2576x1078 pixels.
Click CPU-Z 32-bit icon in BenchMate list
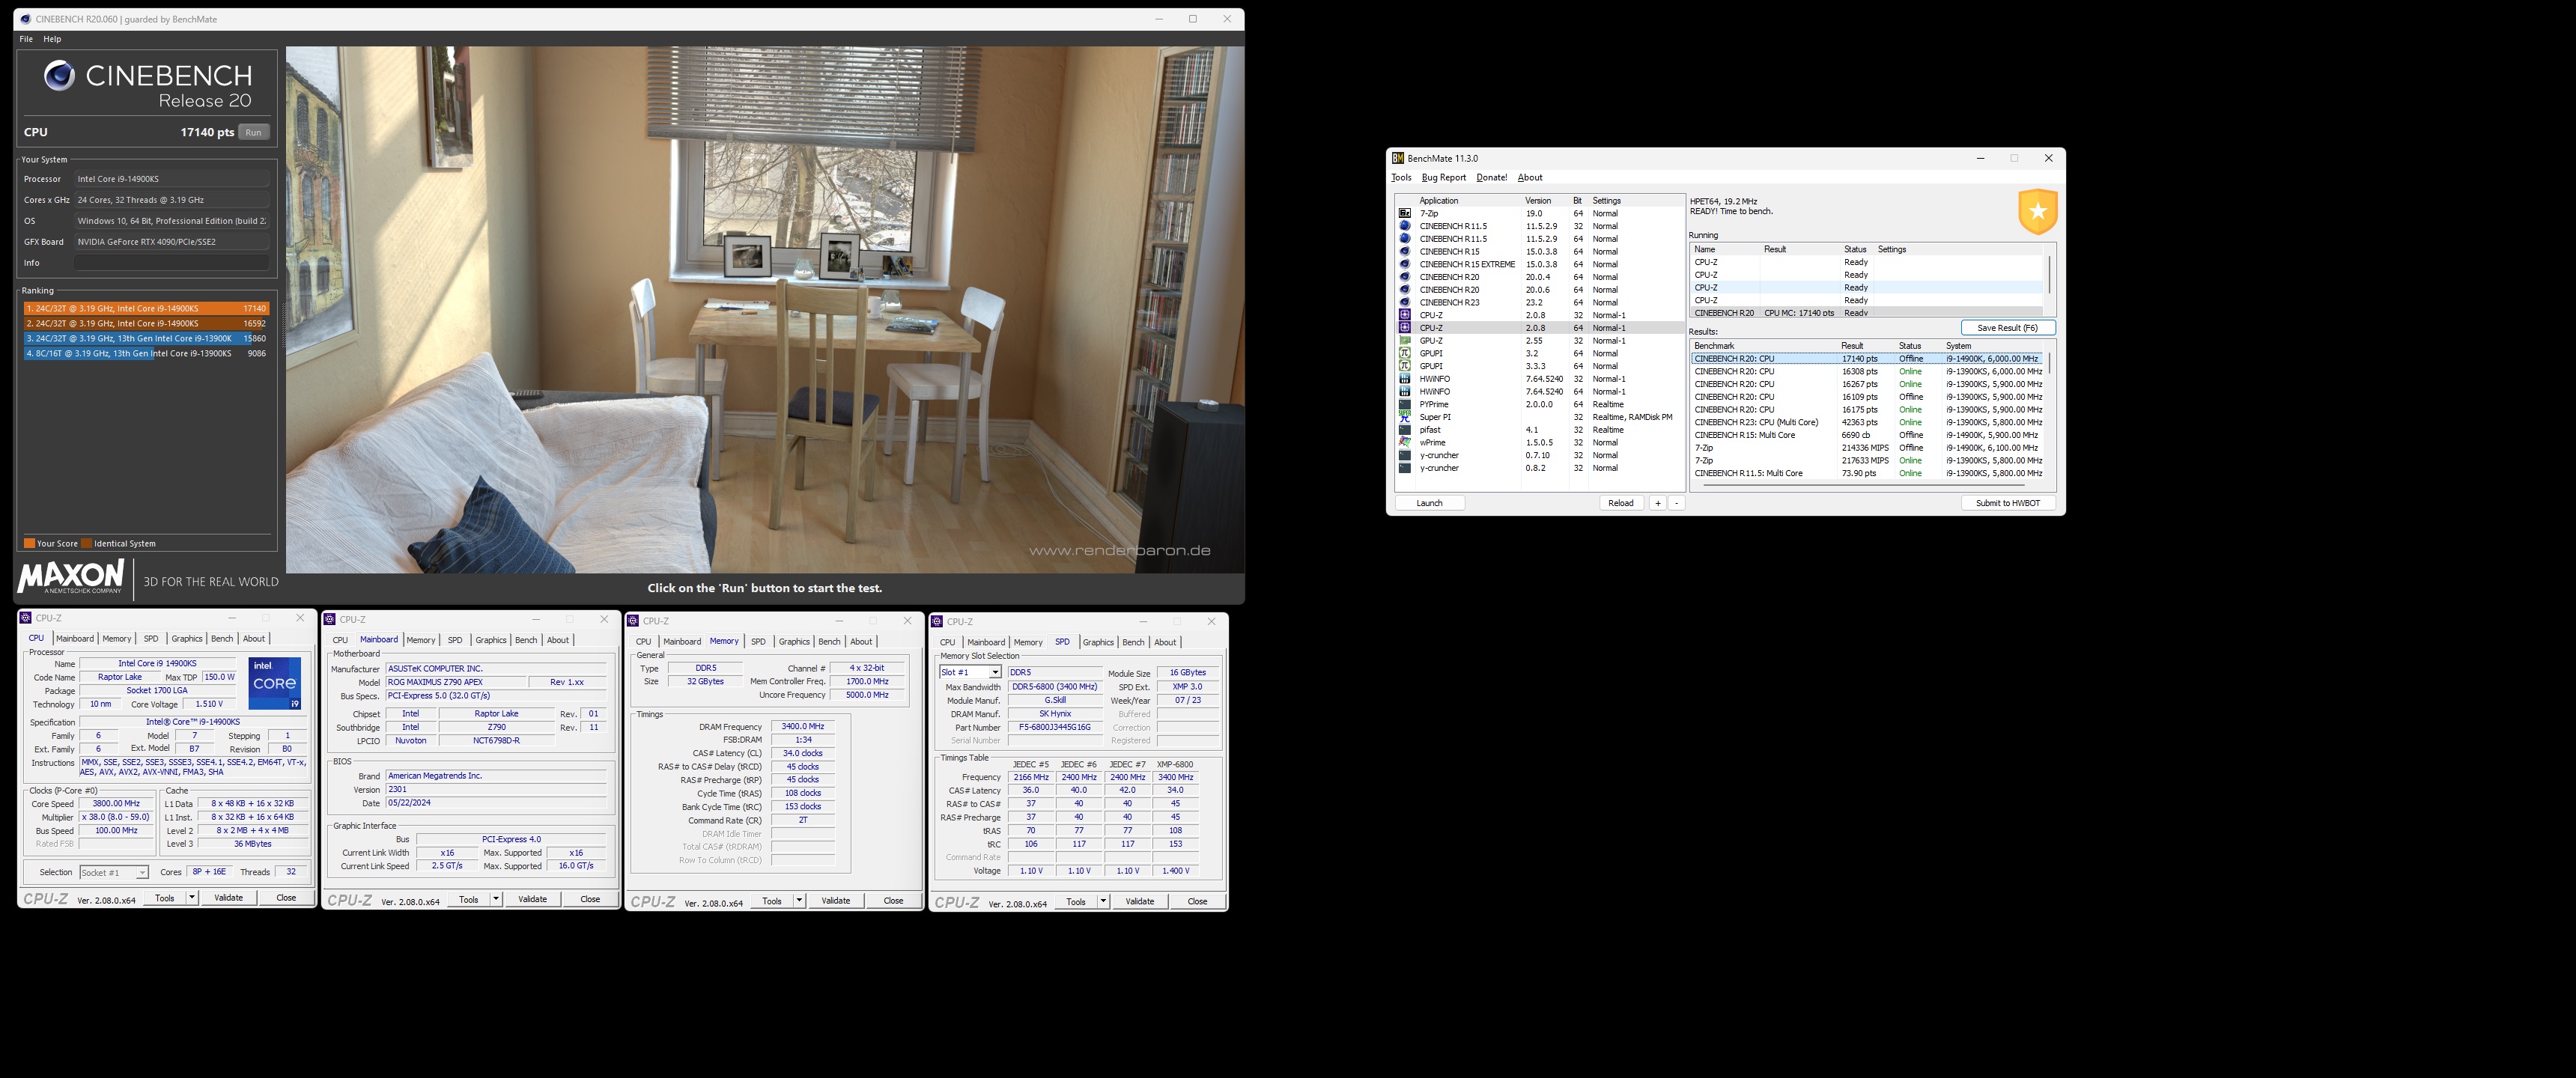1405,315
